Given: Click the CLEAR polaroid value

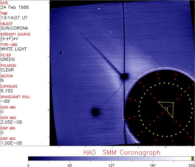Looking at the screenshot, I should tap(7, 70).
